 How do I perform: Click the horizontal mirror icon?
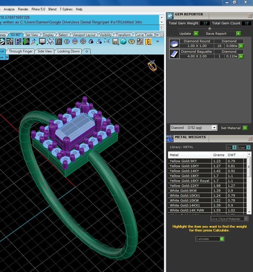coord(75,42)
